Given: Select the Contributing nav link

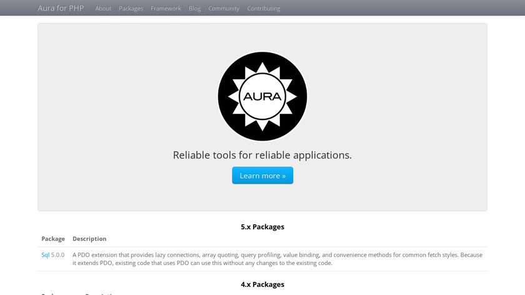Looking at the screenshot, I should [264, 9].
